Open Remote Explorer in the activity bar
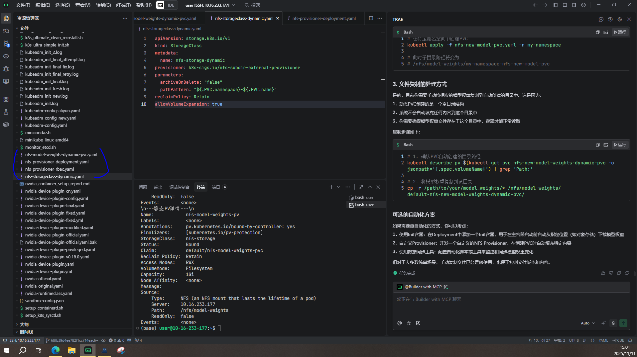 [x=6, y=81]
